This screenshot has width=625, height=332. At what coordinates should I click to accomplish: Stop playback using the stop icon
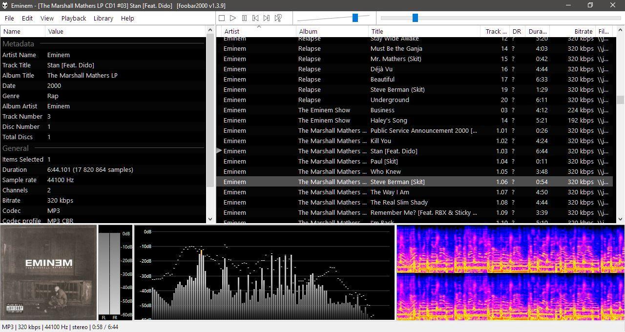(221, 18)
